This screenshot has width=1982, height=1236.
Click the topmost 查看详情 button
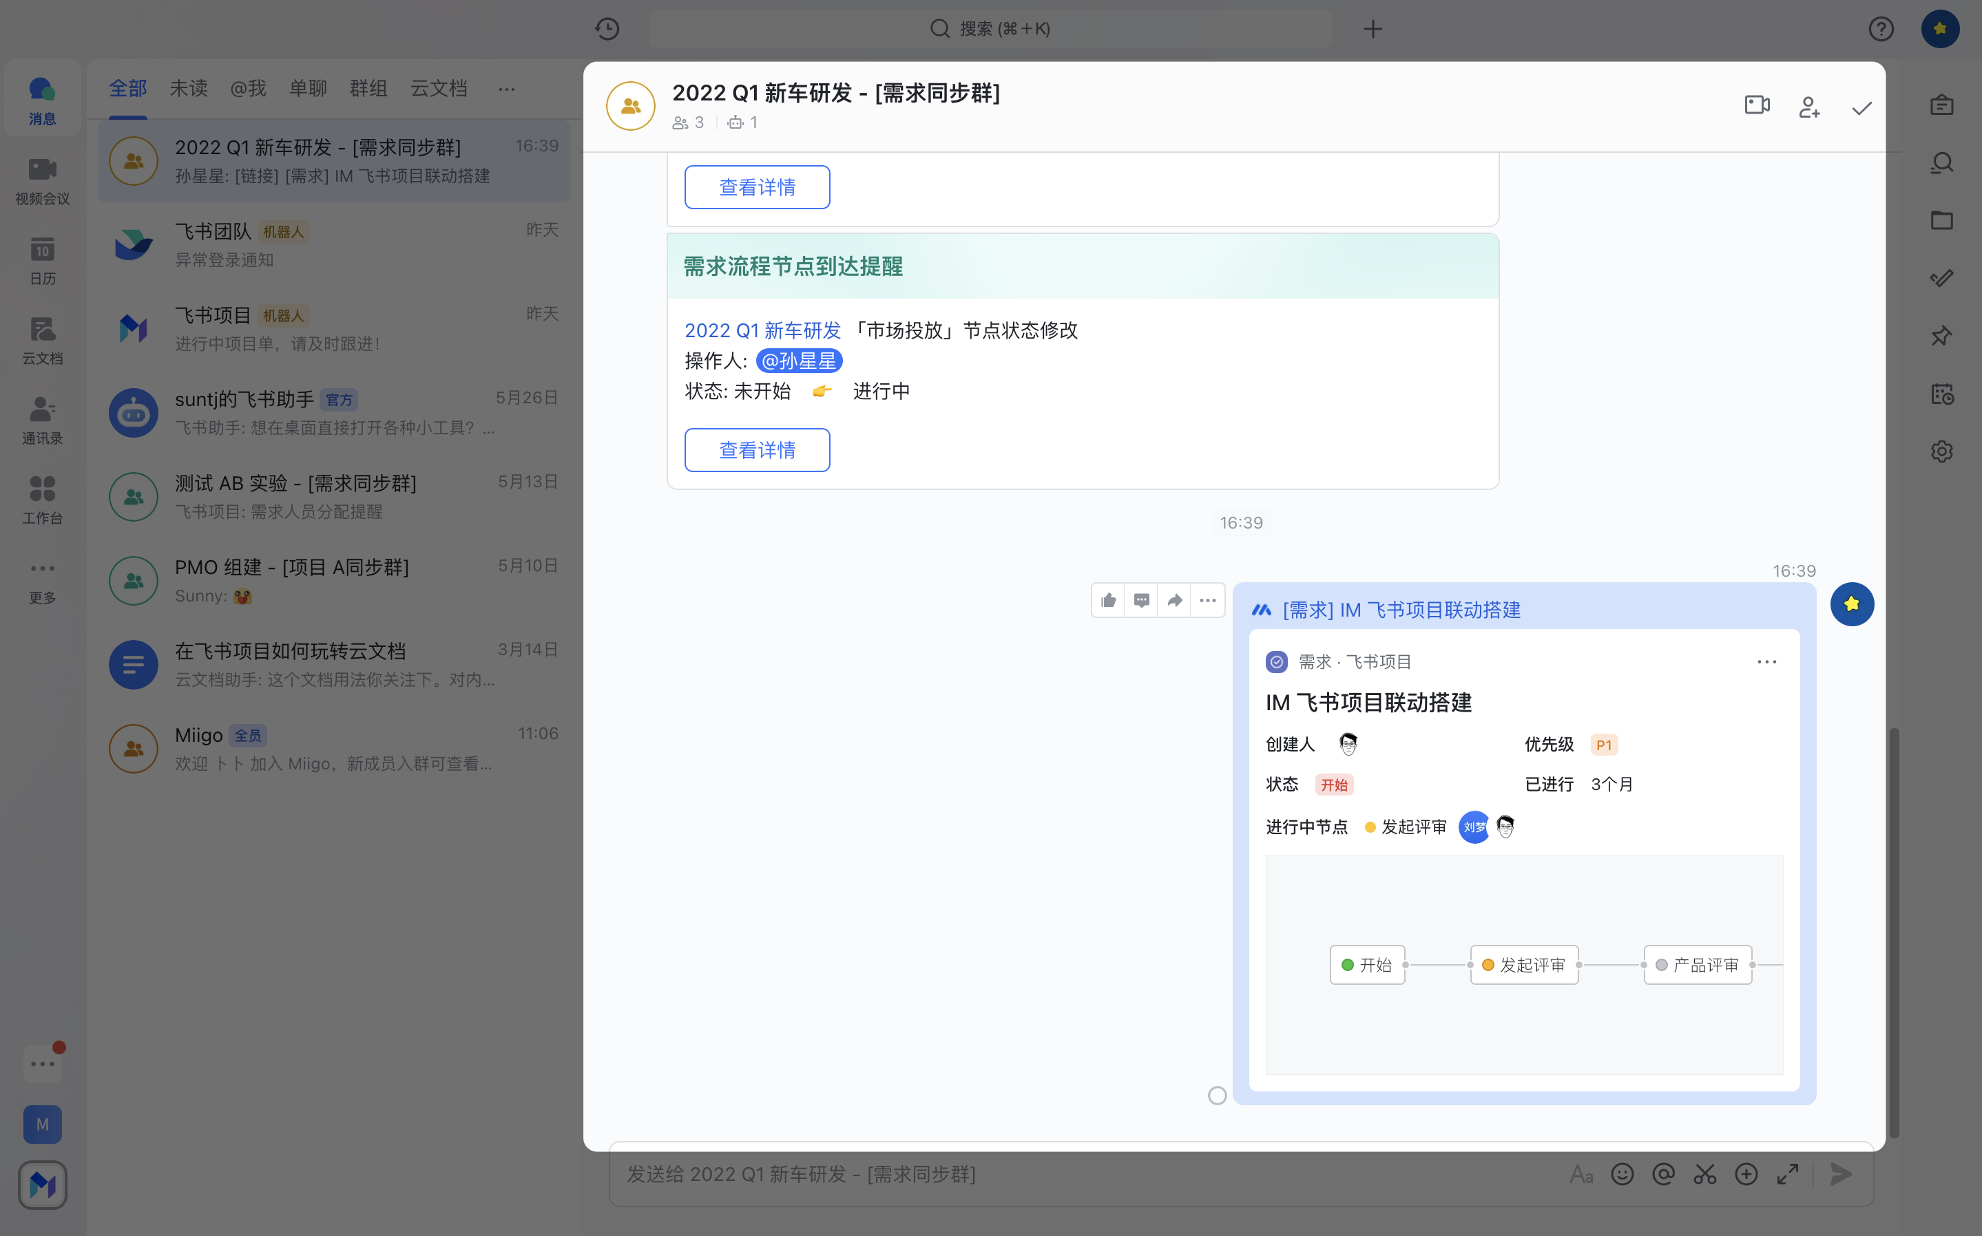[x=757, y=187]
